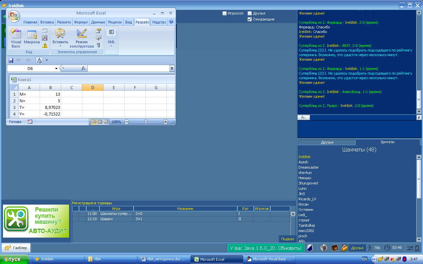Toggle the relative references icon in Код group

45,38
